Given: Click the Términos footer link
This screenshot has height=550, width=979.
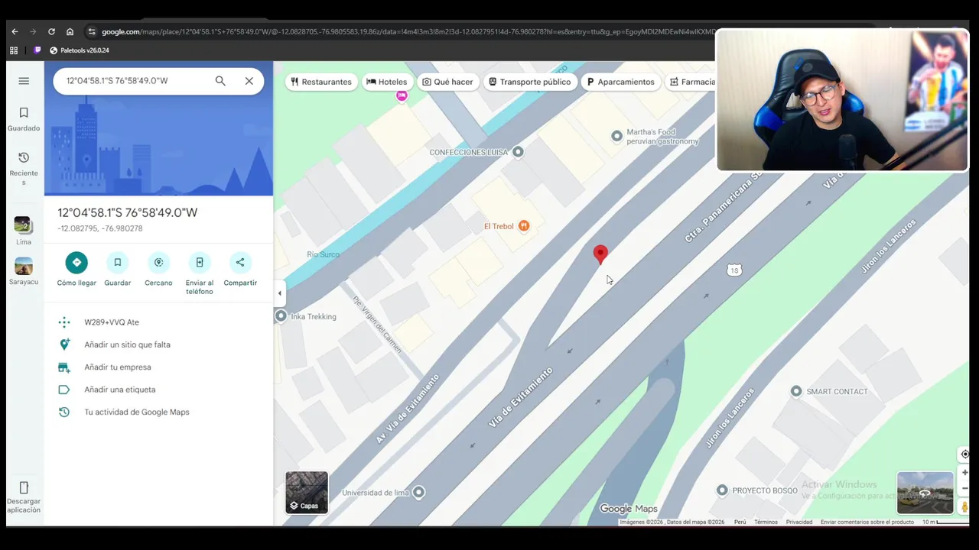Looking at the screenshot, I should pos(766,522).
